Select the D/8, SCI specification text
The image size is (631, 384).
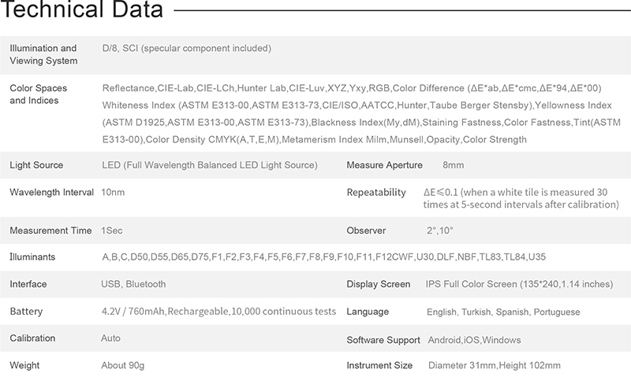tap(186, 49)
